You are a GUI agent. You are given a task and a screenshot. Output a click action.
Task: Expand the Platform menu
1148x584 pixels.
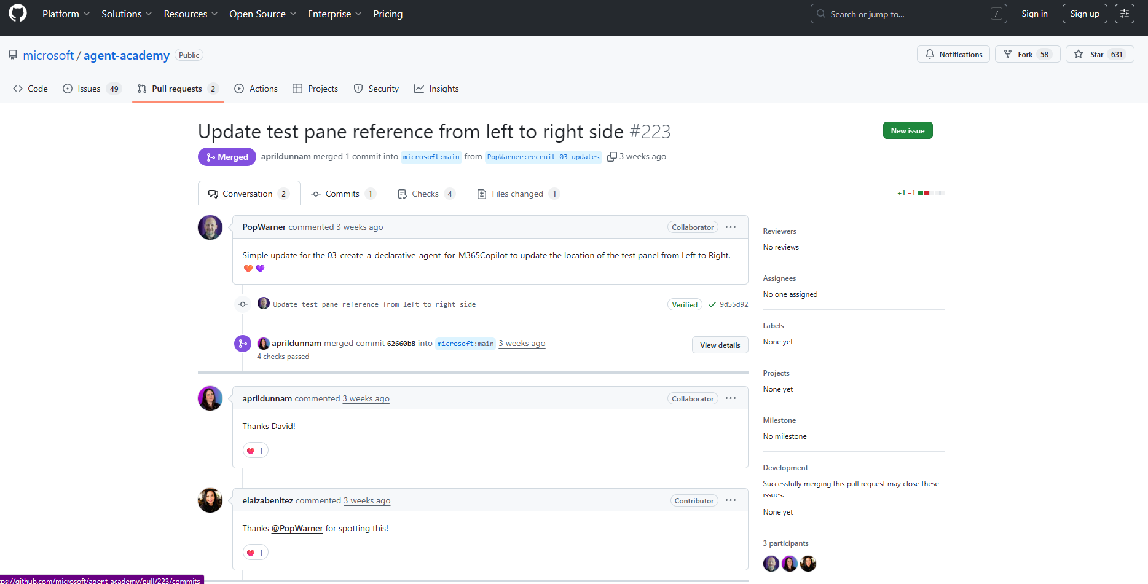[x=66, y=14]
